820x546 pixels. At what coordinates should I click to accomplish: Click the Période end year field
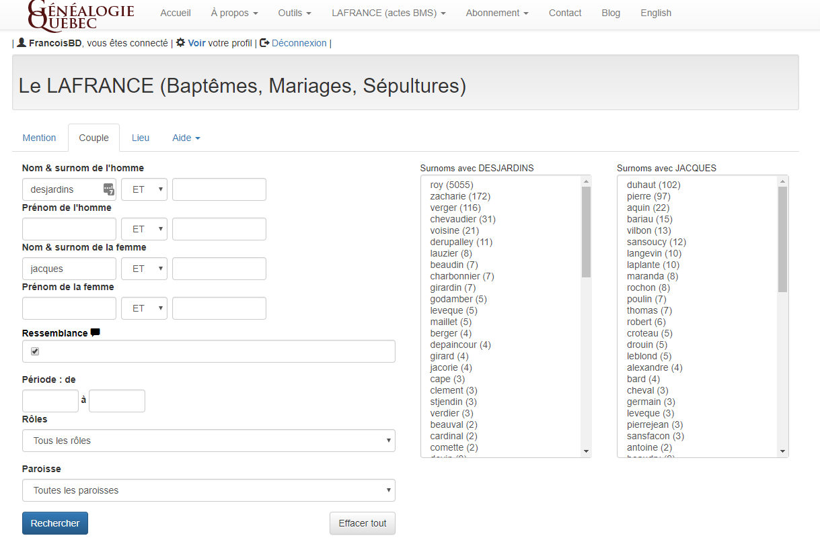(x=117, y=401)
